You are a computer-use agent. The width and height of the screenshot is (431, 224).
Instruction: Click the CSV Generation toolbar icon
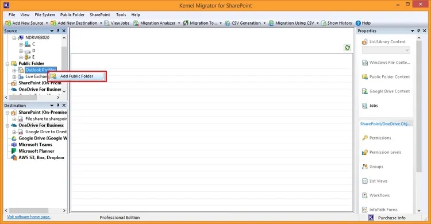[x=228, y=23]
